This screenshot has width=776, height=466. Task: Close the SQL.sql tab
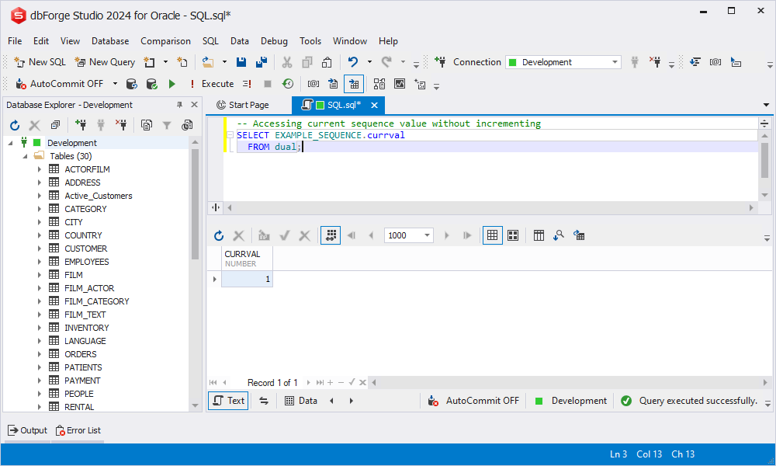[x=375, y=105]
